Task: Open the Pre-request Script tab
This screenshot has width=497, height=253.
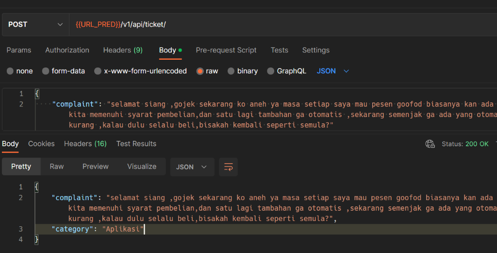Action: pyautogui.click(x=226, y=50)
